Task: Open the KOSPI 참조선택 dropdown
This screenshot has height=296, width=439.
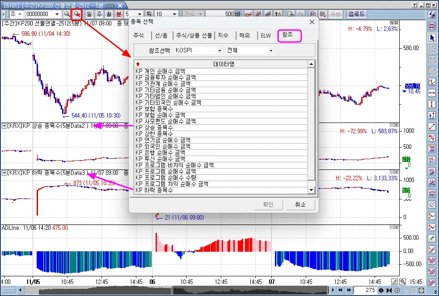Action: tap(219, 51)
